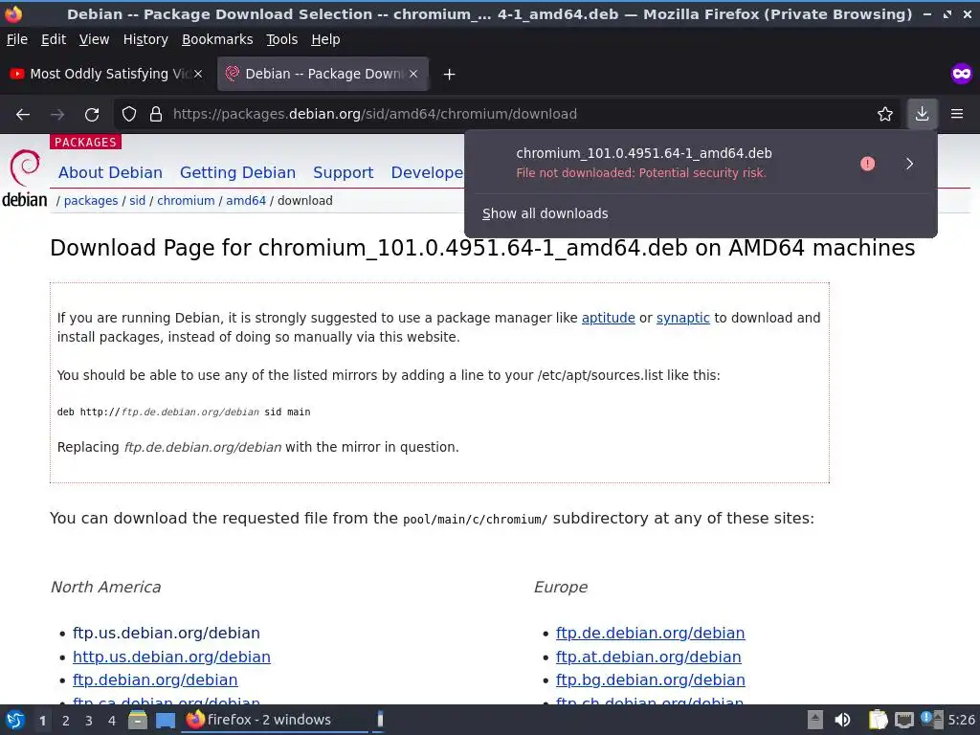
Task: Close the Debian Package Download tab
Action: [x=413, y=74]
